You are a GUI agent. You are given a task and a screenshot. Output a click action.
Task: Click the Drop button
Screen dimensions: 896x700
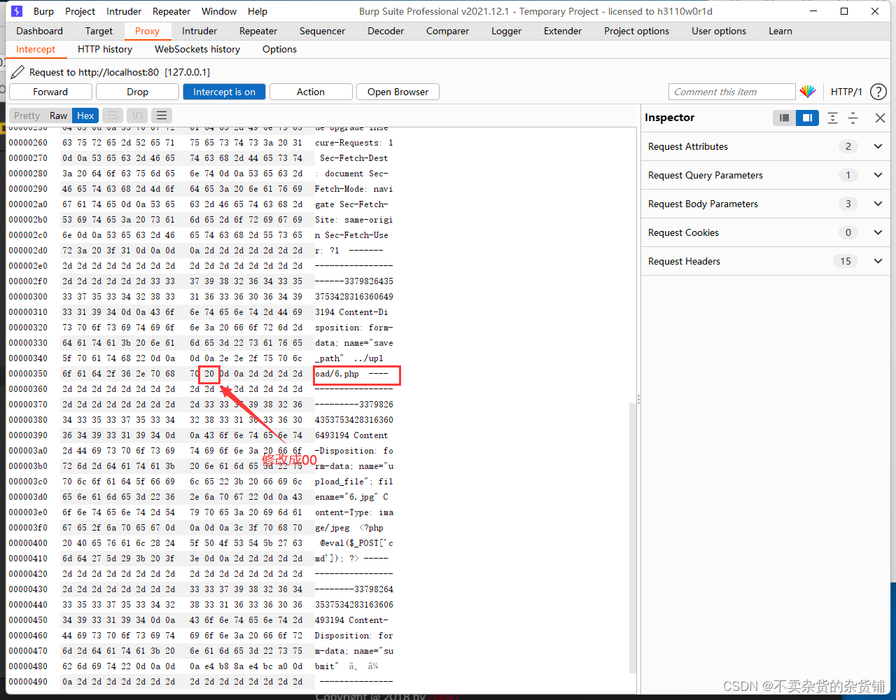pyautogui.click(x=137, y=92)
